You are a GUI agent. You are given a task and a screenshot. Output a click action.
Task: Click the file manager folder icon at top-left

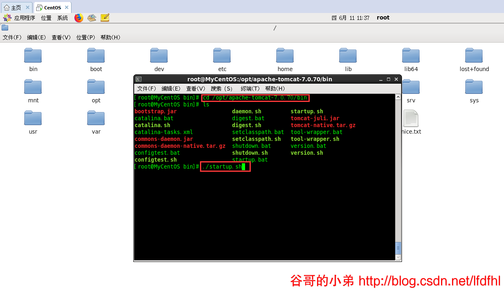[4, 28]
